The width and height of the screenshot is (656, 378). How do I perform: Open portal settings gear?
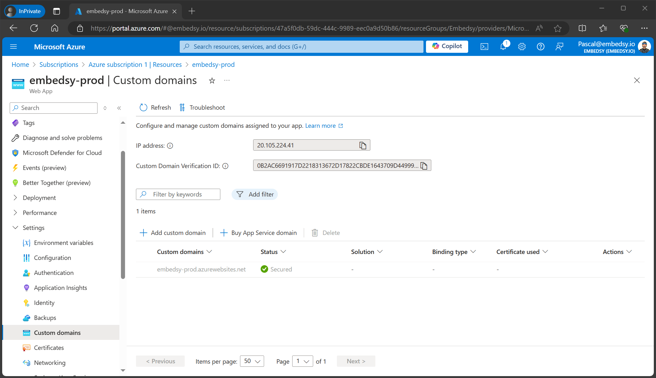(x=522, y=47)
